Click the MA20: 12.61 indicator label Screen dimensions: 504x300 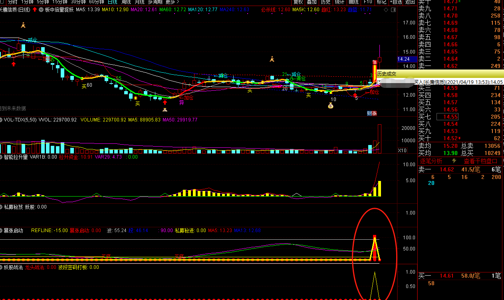(144, 10)
